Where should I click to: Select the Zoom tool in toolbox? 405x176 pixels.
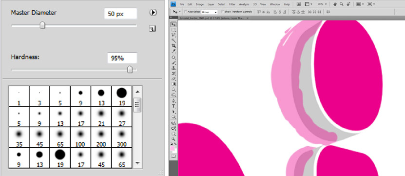174,139
